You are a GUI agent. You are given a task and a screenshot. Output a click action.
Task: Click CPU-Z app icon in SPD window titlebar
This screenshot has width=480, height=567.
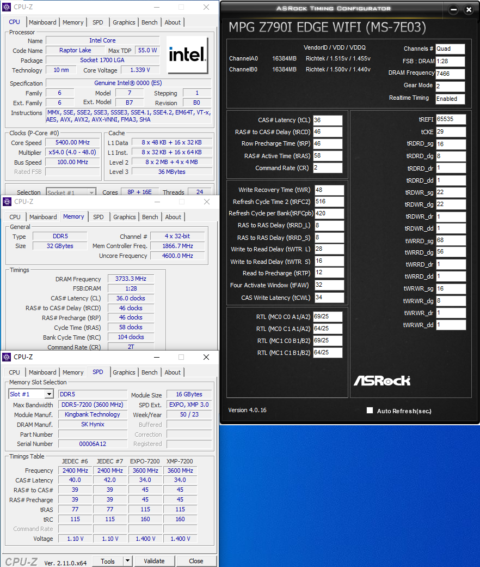point(7,357)
